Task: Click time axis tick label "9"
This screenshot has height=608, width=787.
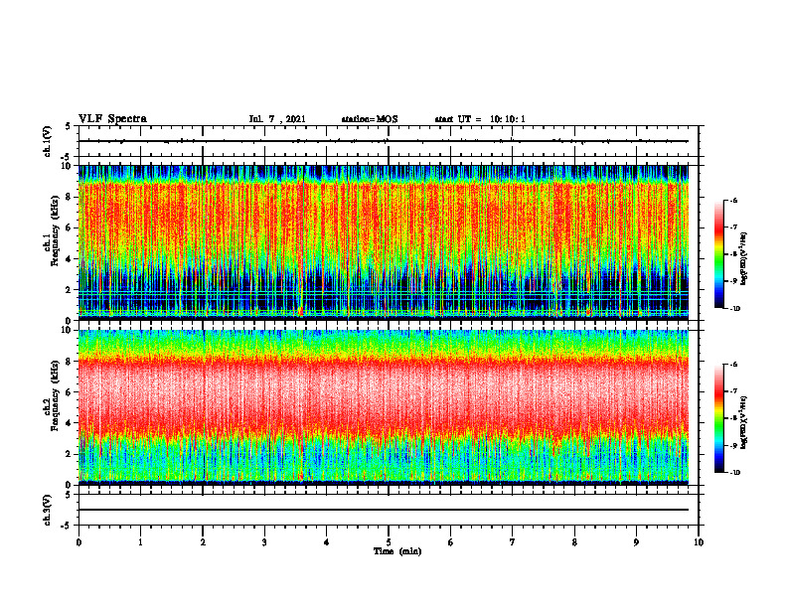Action: tap(636, 542)
